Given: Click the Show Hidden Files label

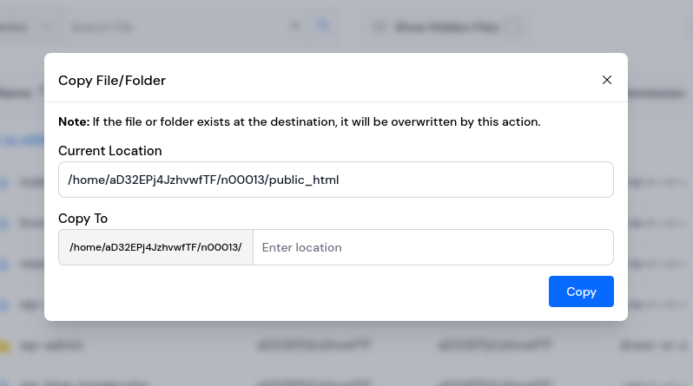Looking at the screenshot, I should tap(447, 28).
